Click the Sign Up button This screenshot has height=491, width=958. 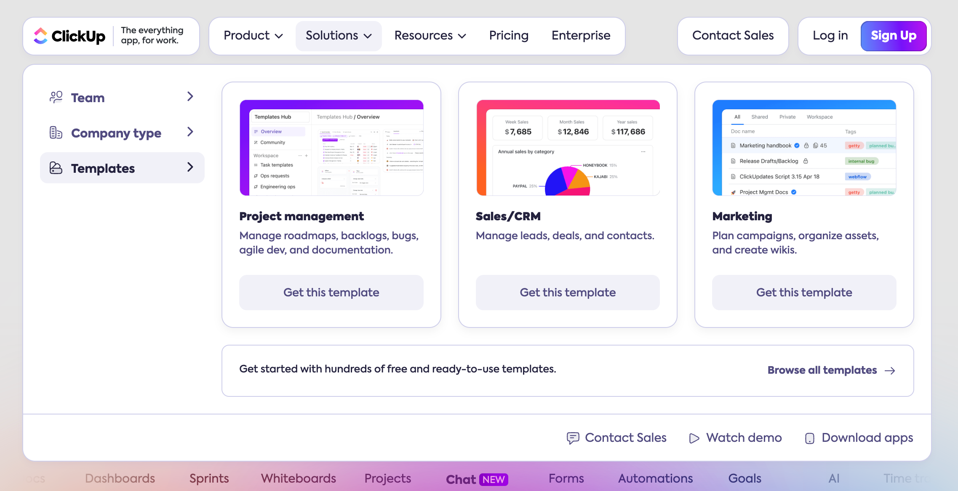click(893, 36)
